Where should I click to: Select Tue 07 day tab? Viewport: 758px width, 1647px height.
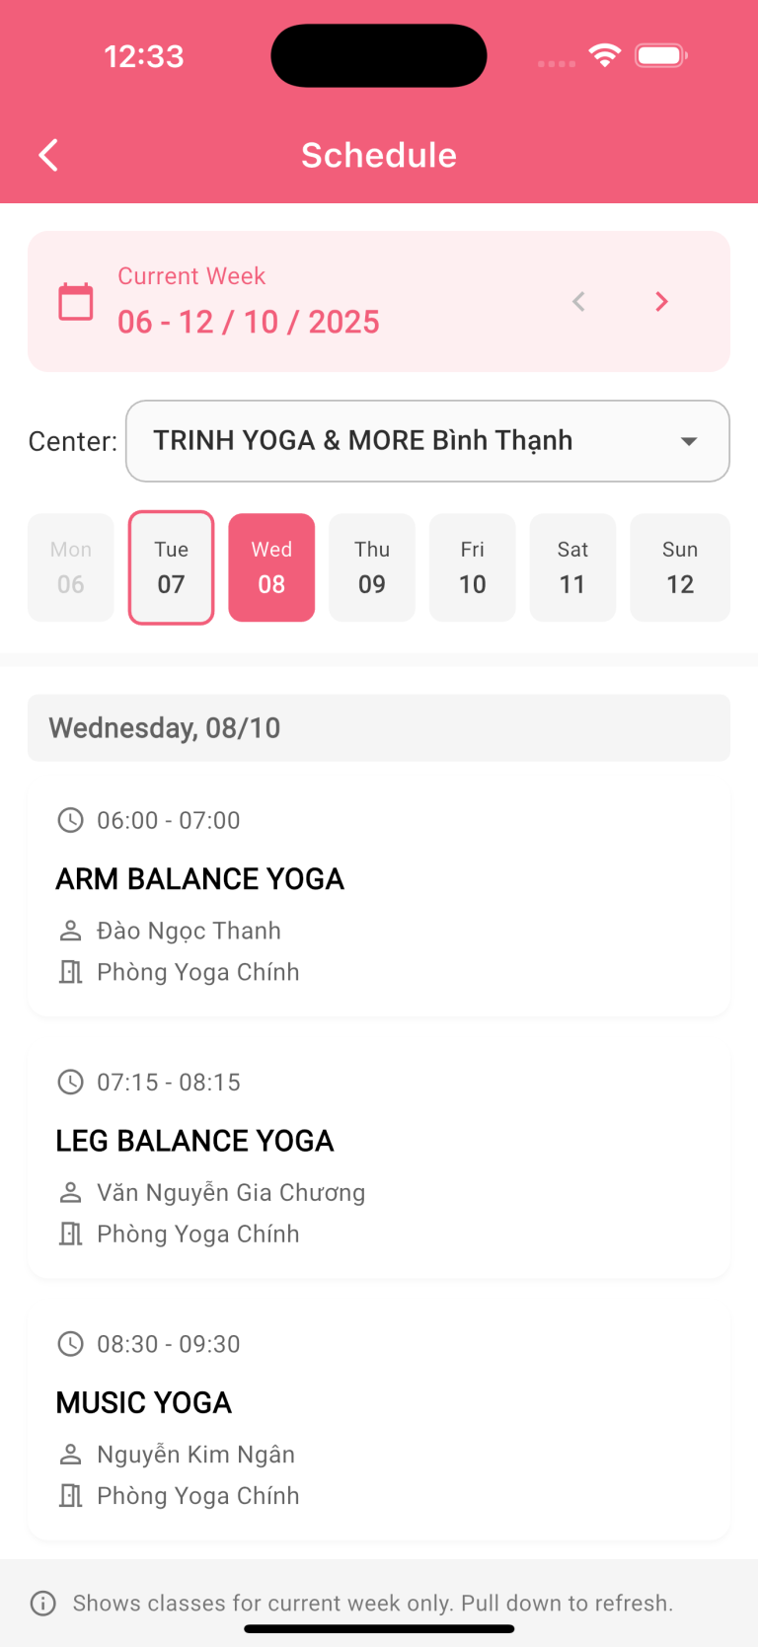tap(171, 567)
